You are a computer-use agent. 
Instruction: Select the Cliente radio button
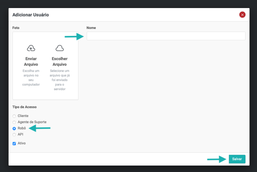tap(14, 116)
